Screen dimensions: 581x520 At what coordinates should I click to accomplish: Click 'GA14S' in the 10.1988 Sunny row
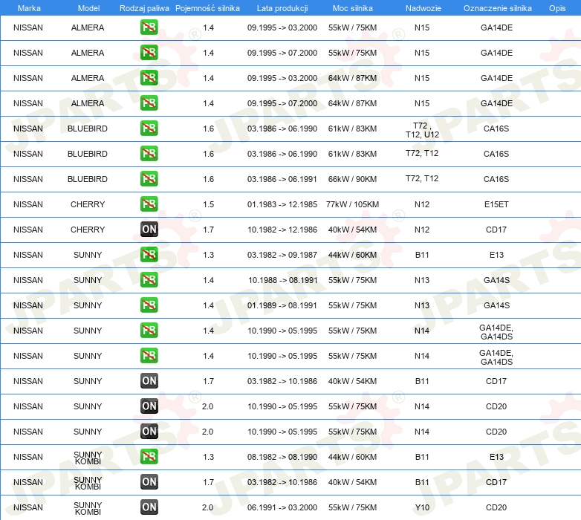tap(496, 280)
